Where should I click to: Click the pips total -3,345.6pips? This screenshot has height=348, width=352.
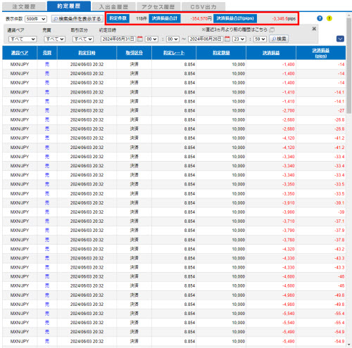tap(284, 18)
